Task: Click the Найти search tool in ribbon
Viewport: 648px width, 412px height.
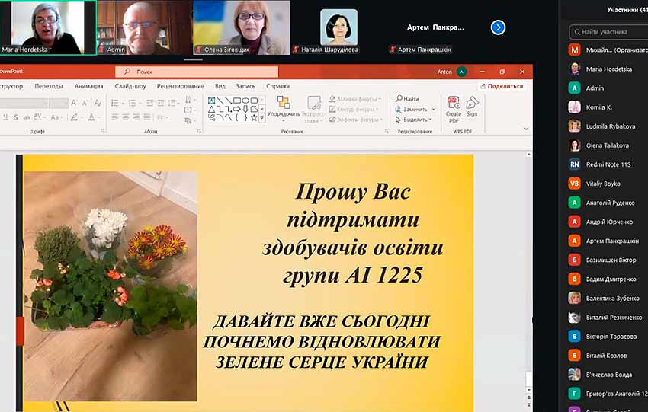Action: (x=407, y=99)
